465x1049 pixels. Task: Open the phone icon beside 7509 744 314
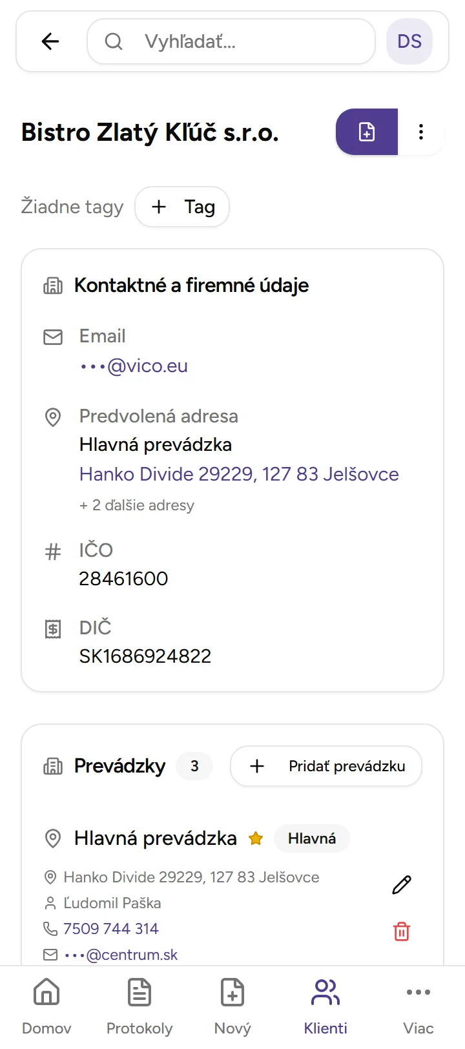pyautogui.click(x=49, y=928)
